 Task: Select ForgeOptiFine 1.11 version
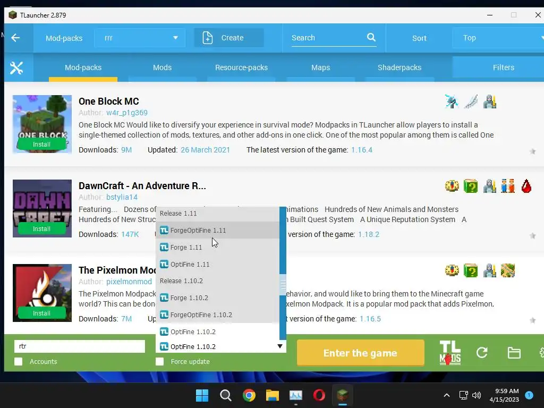[x=217, y=231]
